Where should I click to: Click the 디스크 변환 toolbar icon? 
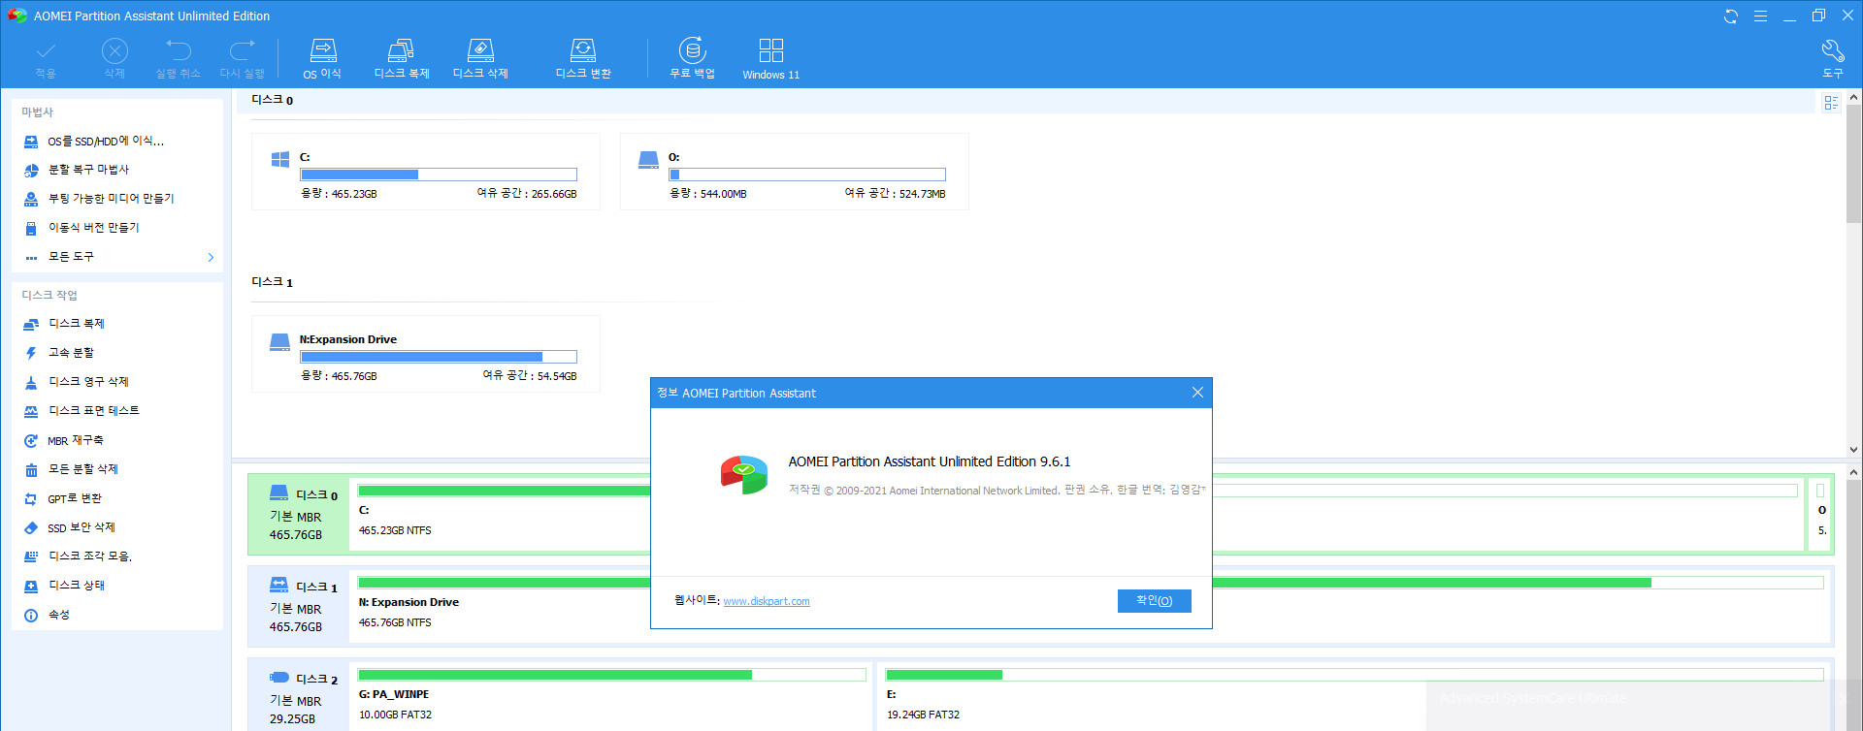click(x=583, y=58)
